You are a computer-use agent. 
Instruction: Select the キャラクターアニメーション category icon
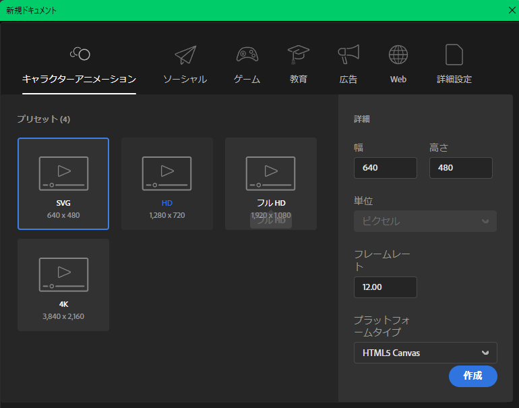point(80,54)
